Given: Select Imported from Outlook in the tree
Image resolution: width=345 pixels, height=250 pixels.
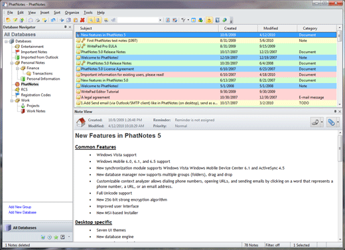Looking at the screenshot, I should pyautogui.click(x=39, y=57).
